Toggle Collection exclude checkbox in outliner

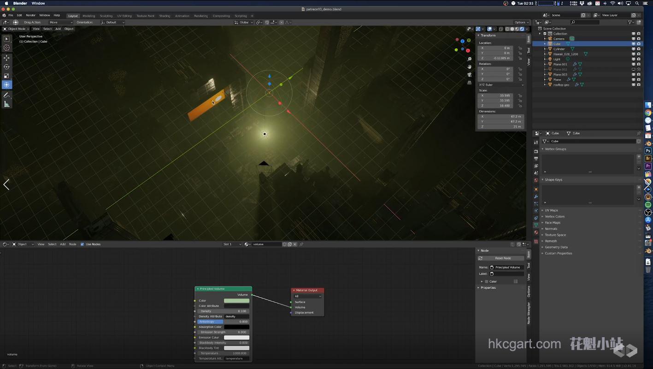[x=545, y=34]
